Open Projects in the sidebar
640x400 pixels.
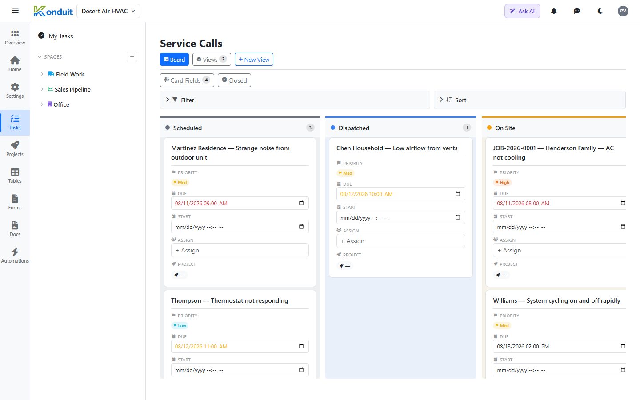tap(15, 149)
